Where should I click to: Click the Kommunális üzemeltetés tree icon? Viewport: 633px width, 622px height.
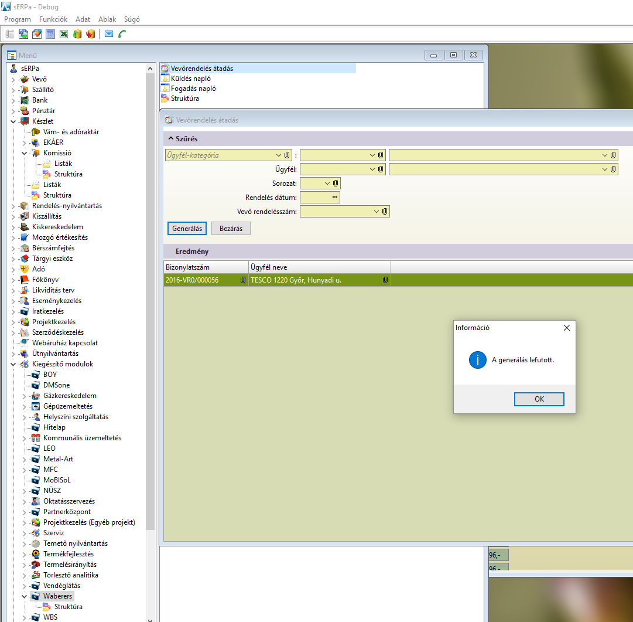(x=36, y=438)
